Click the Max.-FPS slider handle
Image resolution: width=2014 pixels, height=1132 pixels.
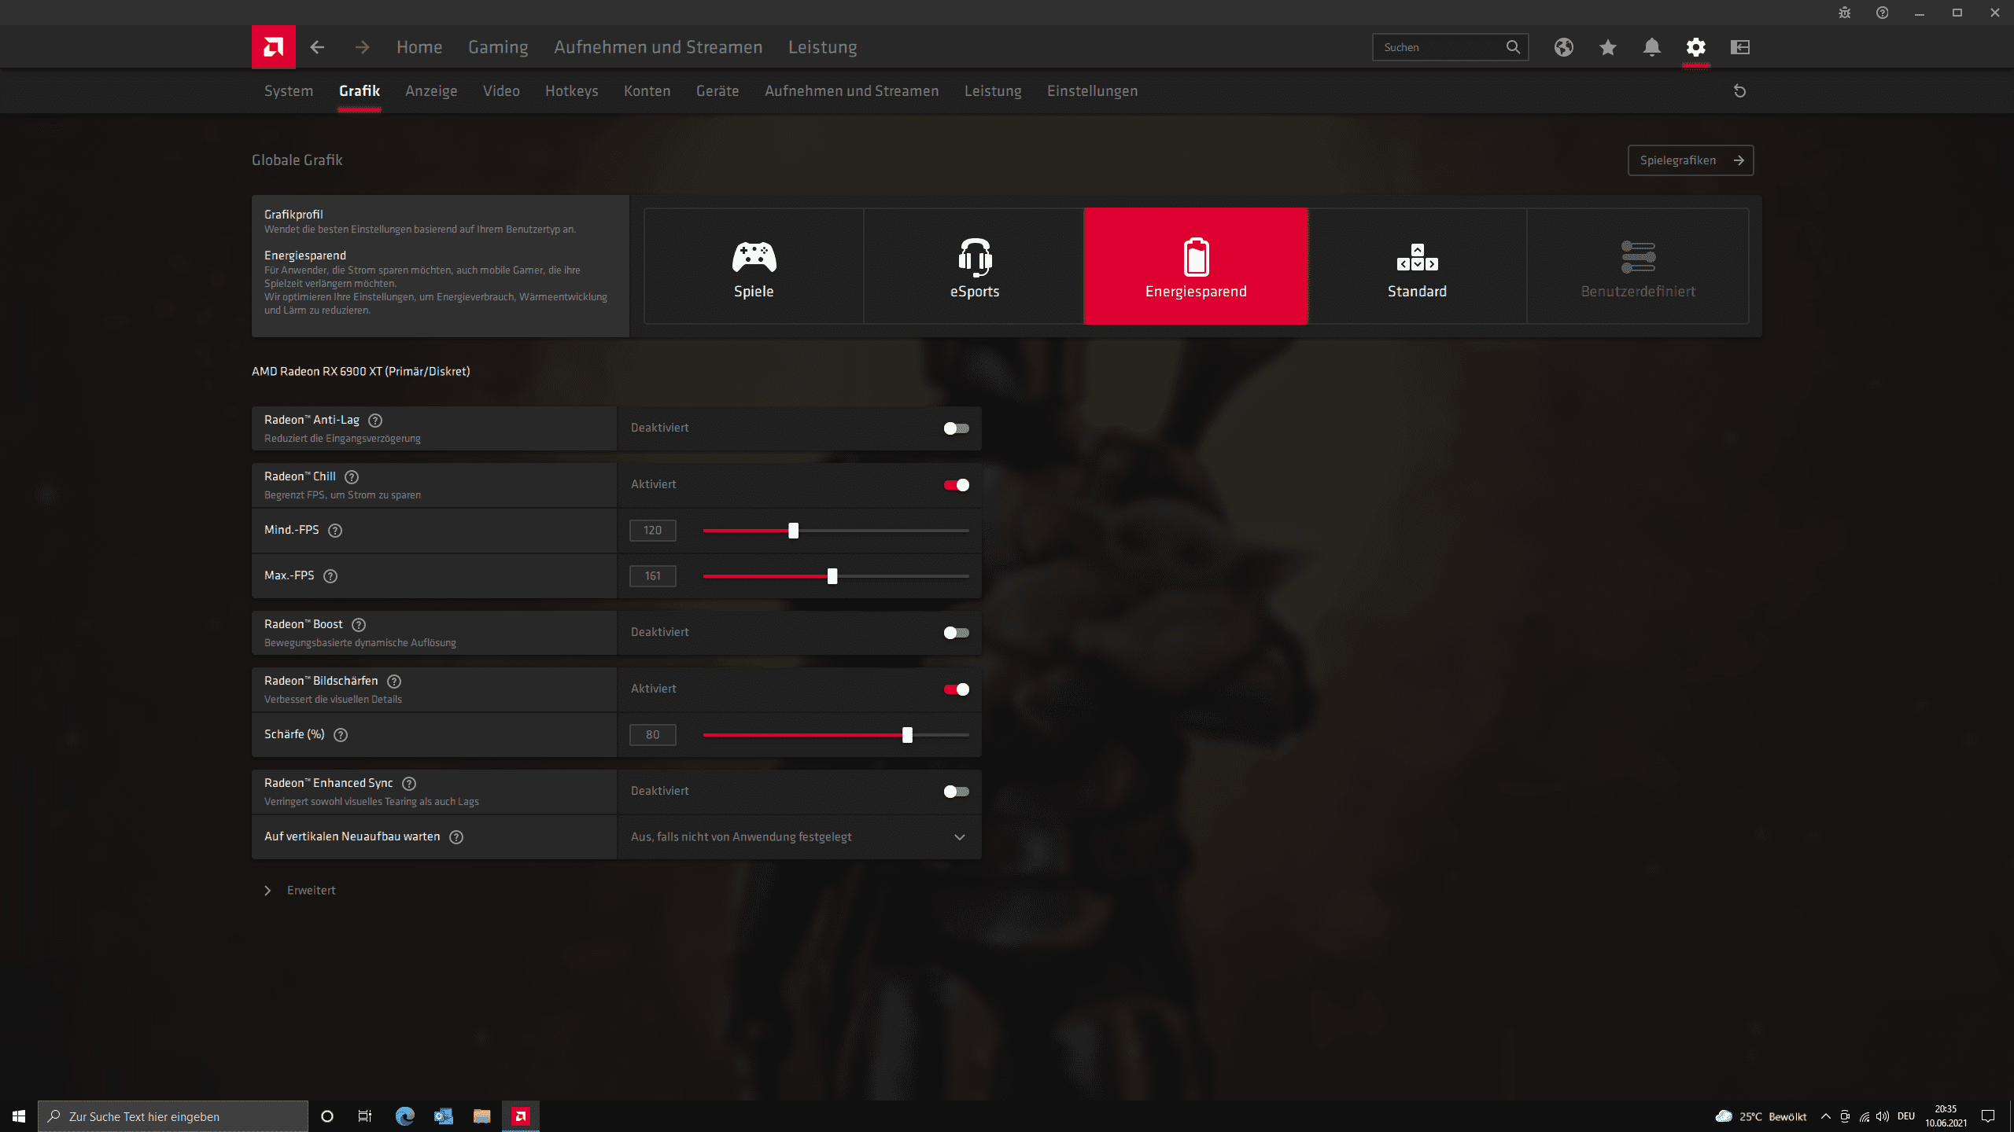(x=832, y=576)
